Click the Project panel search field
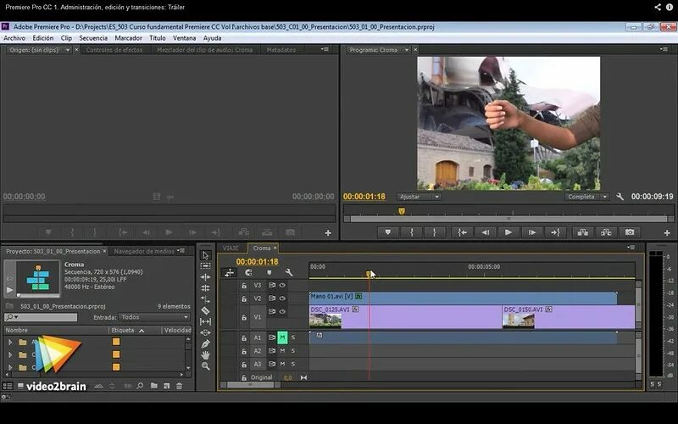The height and width of the screenshot is (424, 678). pos(41,317)
